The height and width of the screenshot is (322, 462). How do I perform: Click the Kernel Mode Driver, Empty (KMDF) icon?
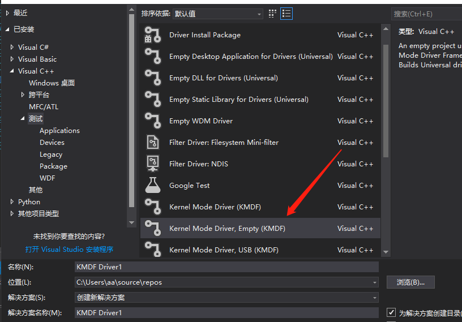pyautogui.click(x=153, y=228)
